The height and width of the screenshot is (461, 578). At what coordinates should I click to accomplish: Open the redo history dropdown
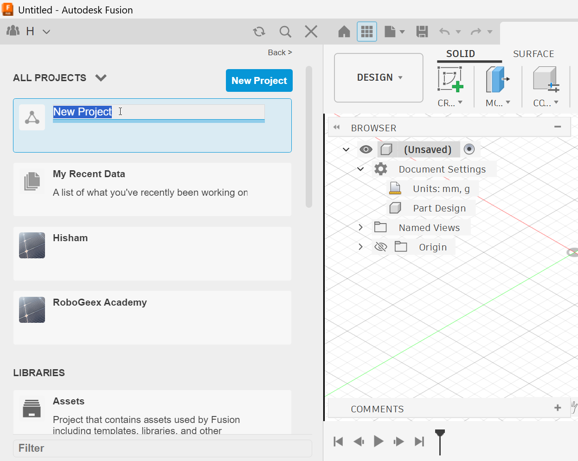(490, 32)
